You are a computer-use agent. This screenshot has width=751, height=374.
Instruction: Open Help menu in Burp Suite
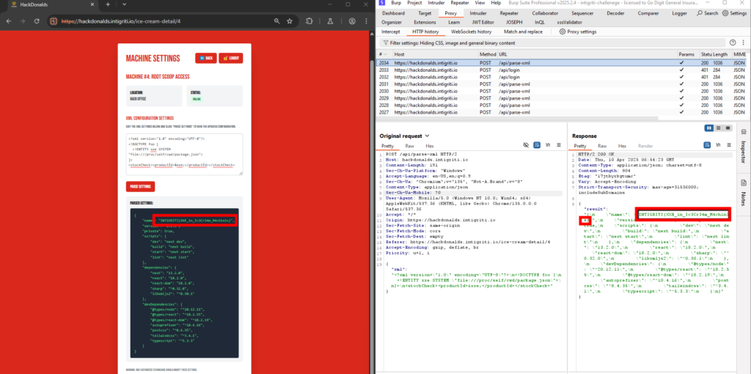(496, 3)
